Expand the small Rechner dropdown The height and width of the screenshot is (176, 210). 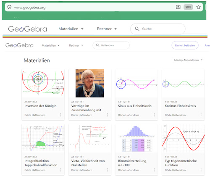(76, 45)
